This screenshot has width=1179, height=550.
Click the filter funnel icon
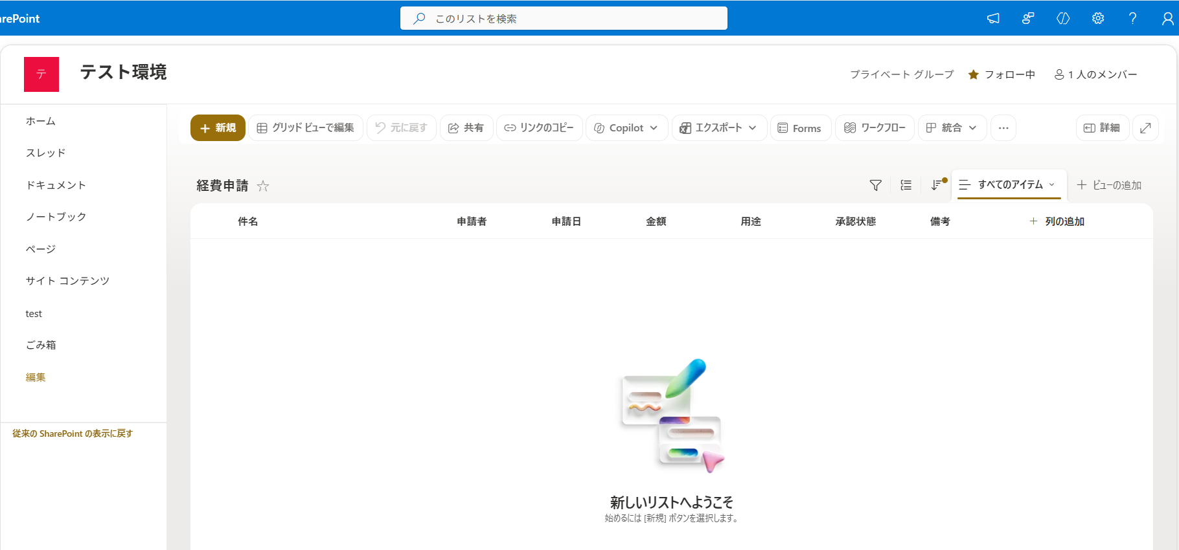[x=875, y=185]
